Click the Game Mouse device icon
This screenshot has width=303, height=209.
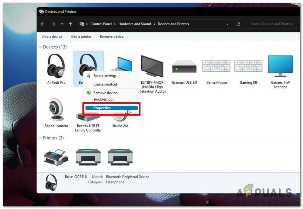[216, 65]
